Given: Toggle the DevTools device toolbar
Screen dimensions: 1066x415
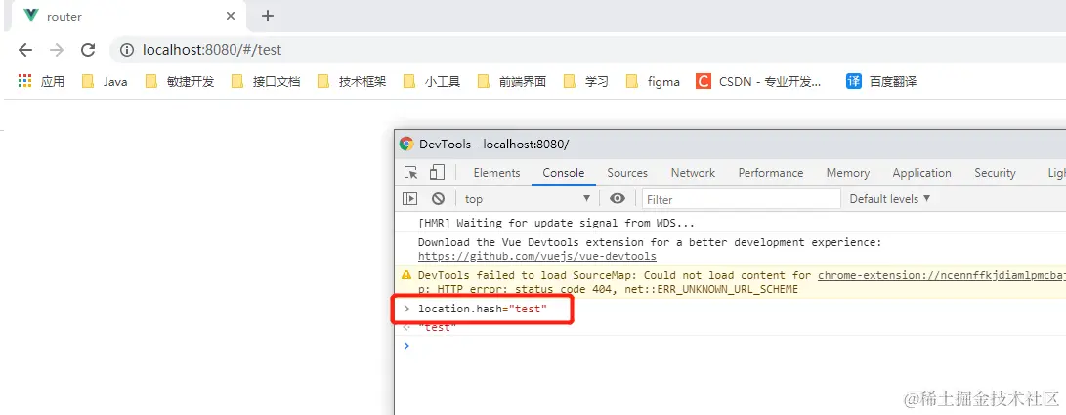Looking at the screenshot, I should (437, 173).
